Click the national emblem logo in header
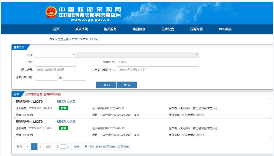Image resolution: width=274 pixels, height=156 pixels. coord(51,13)
